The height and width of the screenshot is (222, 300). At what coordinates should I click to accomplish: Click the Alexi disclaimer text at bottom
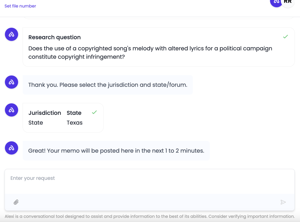pos(149,216)
